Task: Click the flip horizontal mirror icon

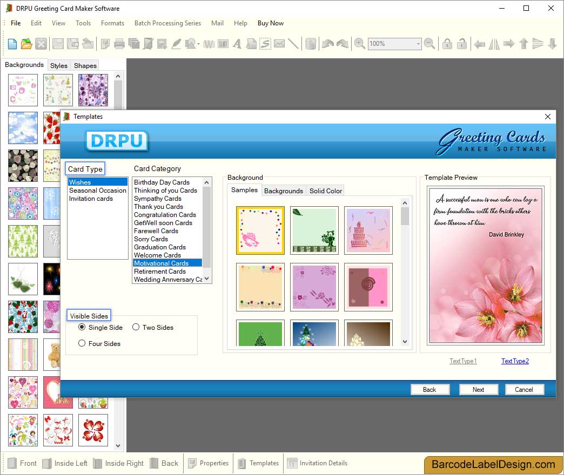Action: pos(494,44)
